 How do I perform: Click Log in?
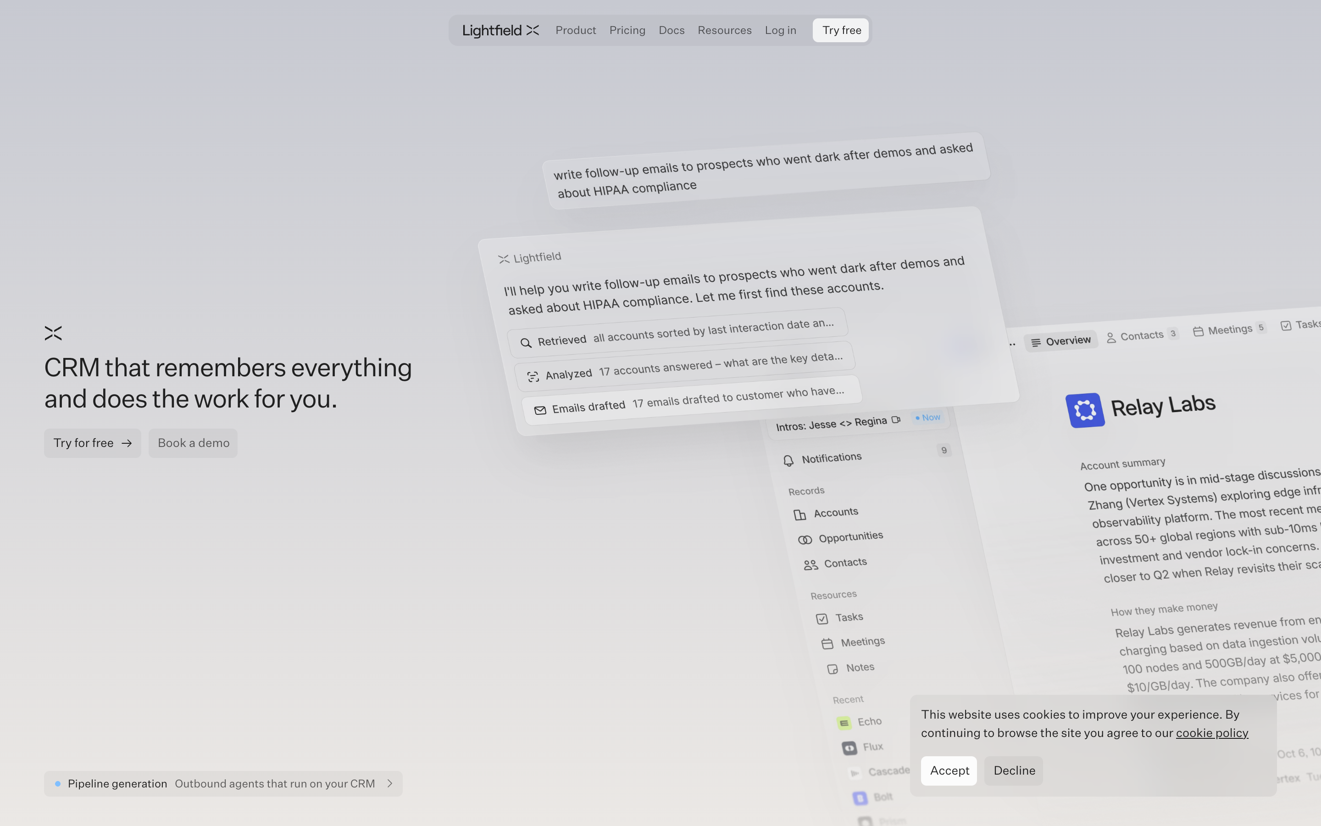pyautogui.click(x=780, y=30)
